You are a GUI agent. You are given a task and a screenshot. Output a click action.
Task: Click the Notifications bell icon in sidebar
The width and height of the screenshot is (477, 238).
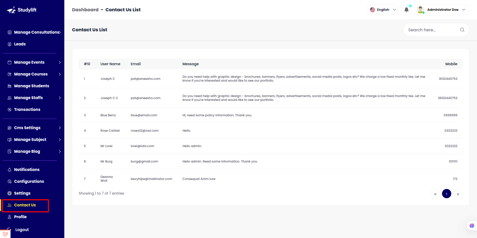click(10, 170)
